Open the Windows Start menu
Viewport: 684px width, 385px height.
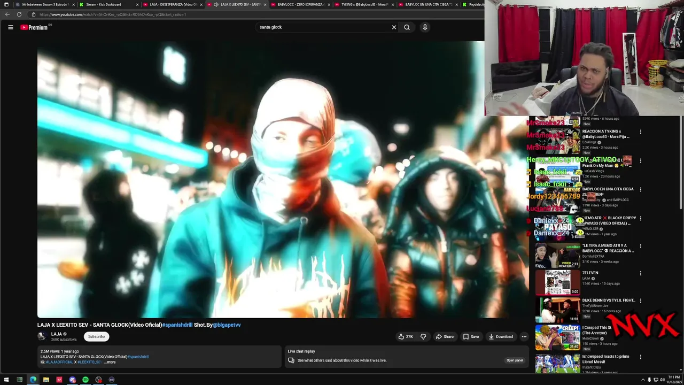6,380
